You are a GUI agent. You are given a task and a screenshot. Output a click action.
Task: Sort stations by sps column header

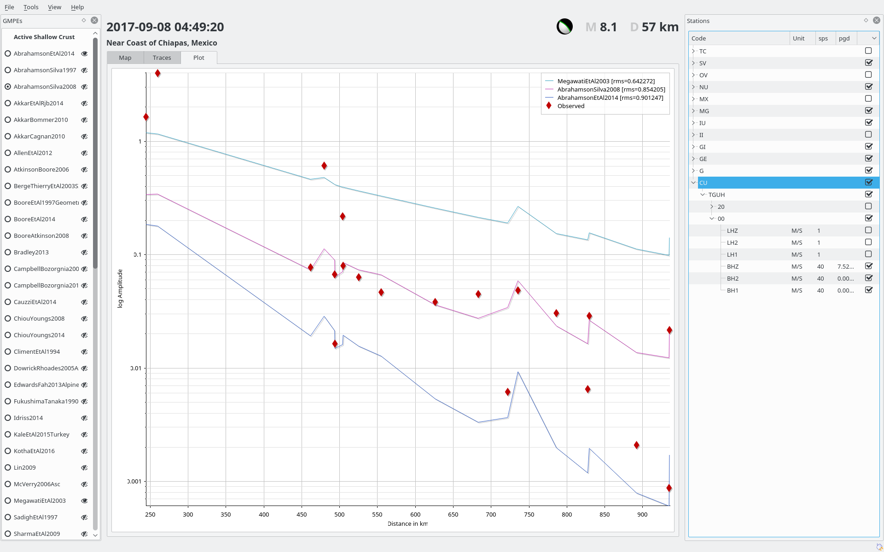[825, 38]
